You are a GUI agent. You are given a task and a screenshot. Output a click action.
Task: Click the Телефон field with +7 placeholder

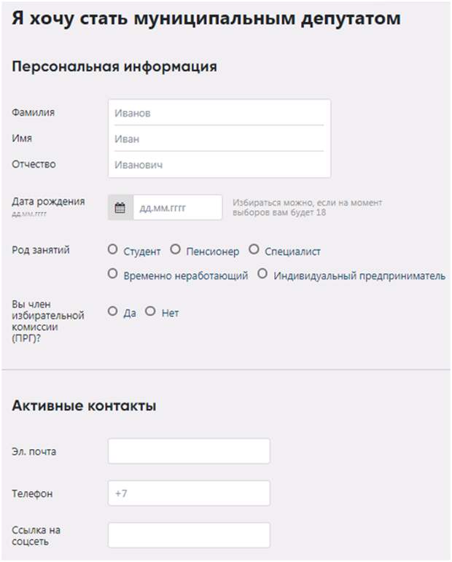point(189,493)
